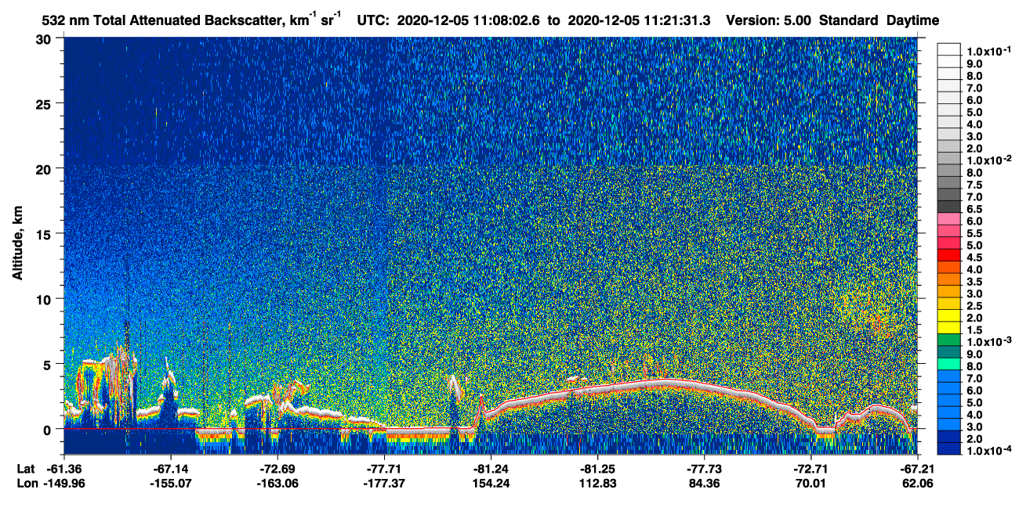Click longitude value -177.37

[385, 483]
